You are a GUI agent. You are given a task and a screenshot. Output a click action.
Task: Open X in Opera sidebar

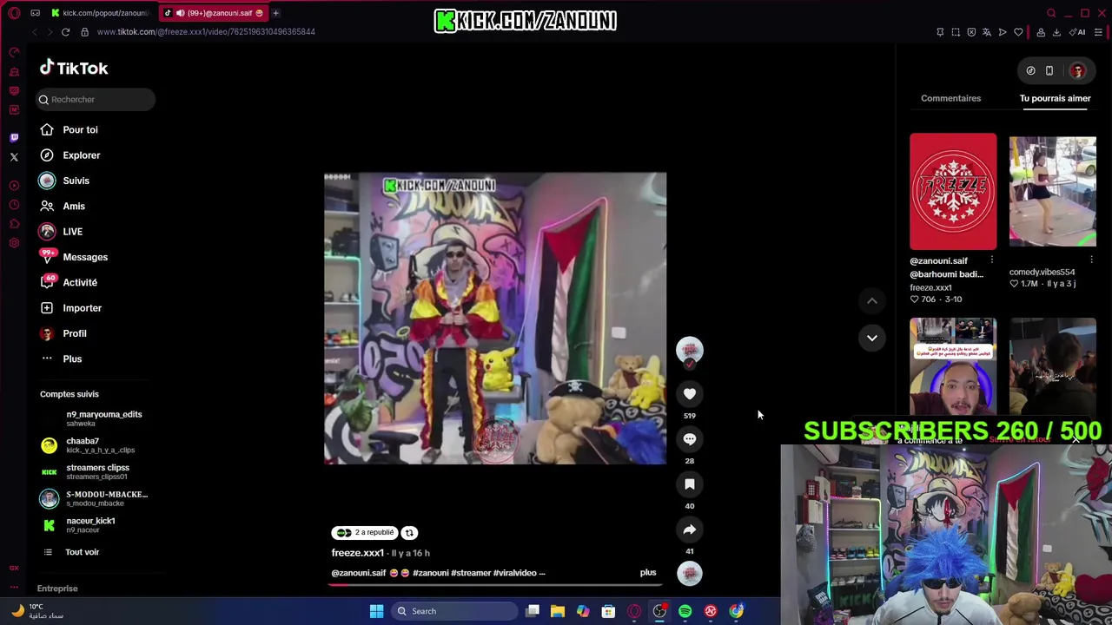(x=14, y=157)
